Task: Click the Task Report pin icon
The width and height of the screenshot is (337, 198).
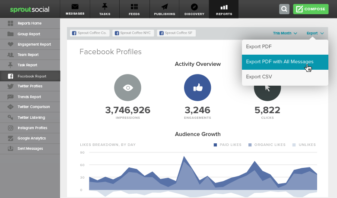Action: [x=10, y=65]
